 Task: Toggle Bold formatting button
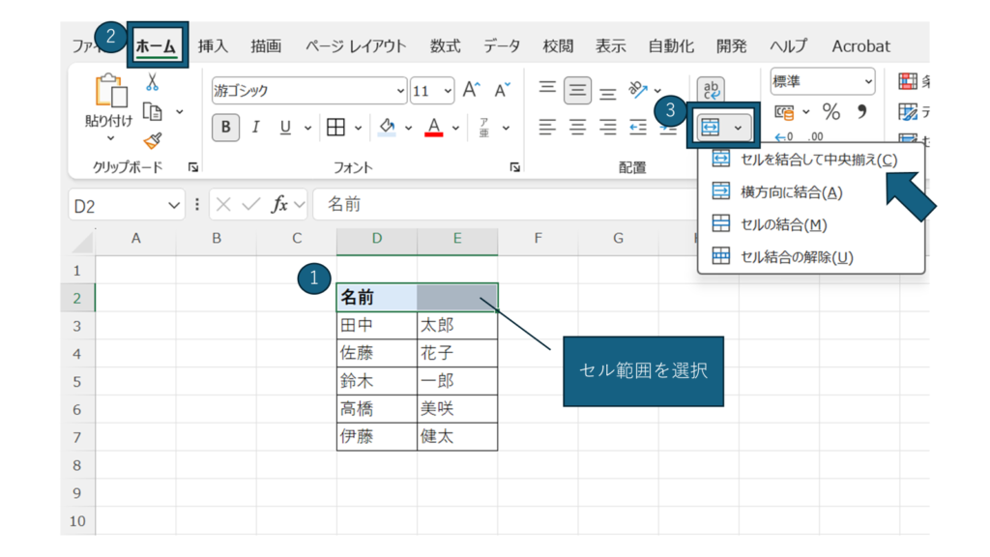[x=225, y=128]
